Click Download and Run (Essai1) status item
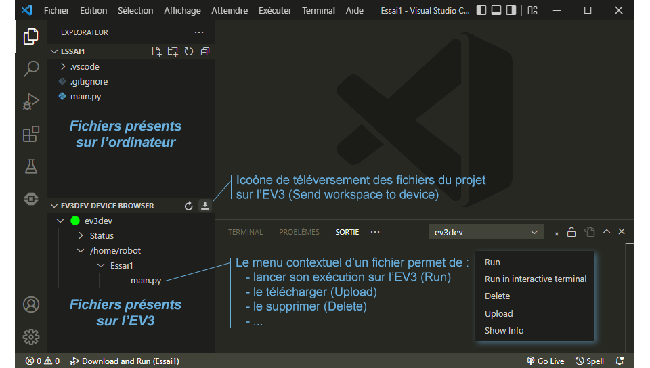650x368 pixels. tap(125, 361)
